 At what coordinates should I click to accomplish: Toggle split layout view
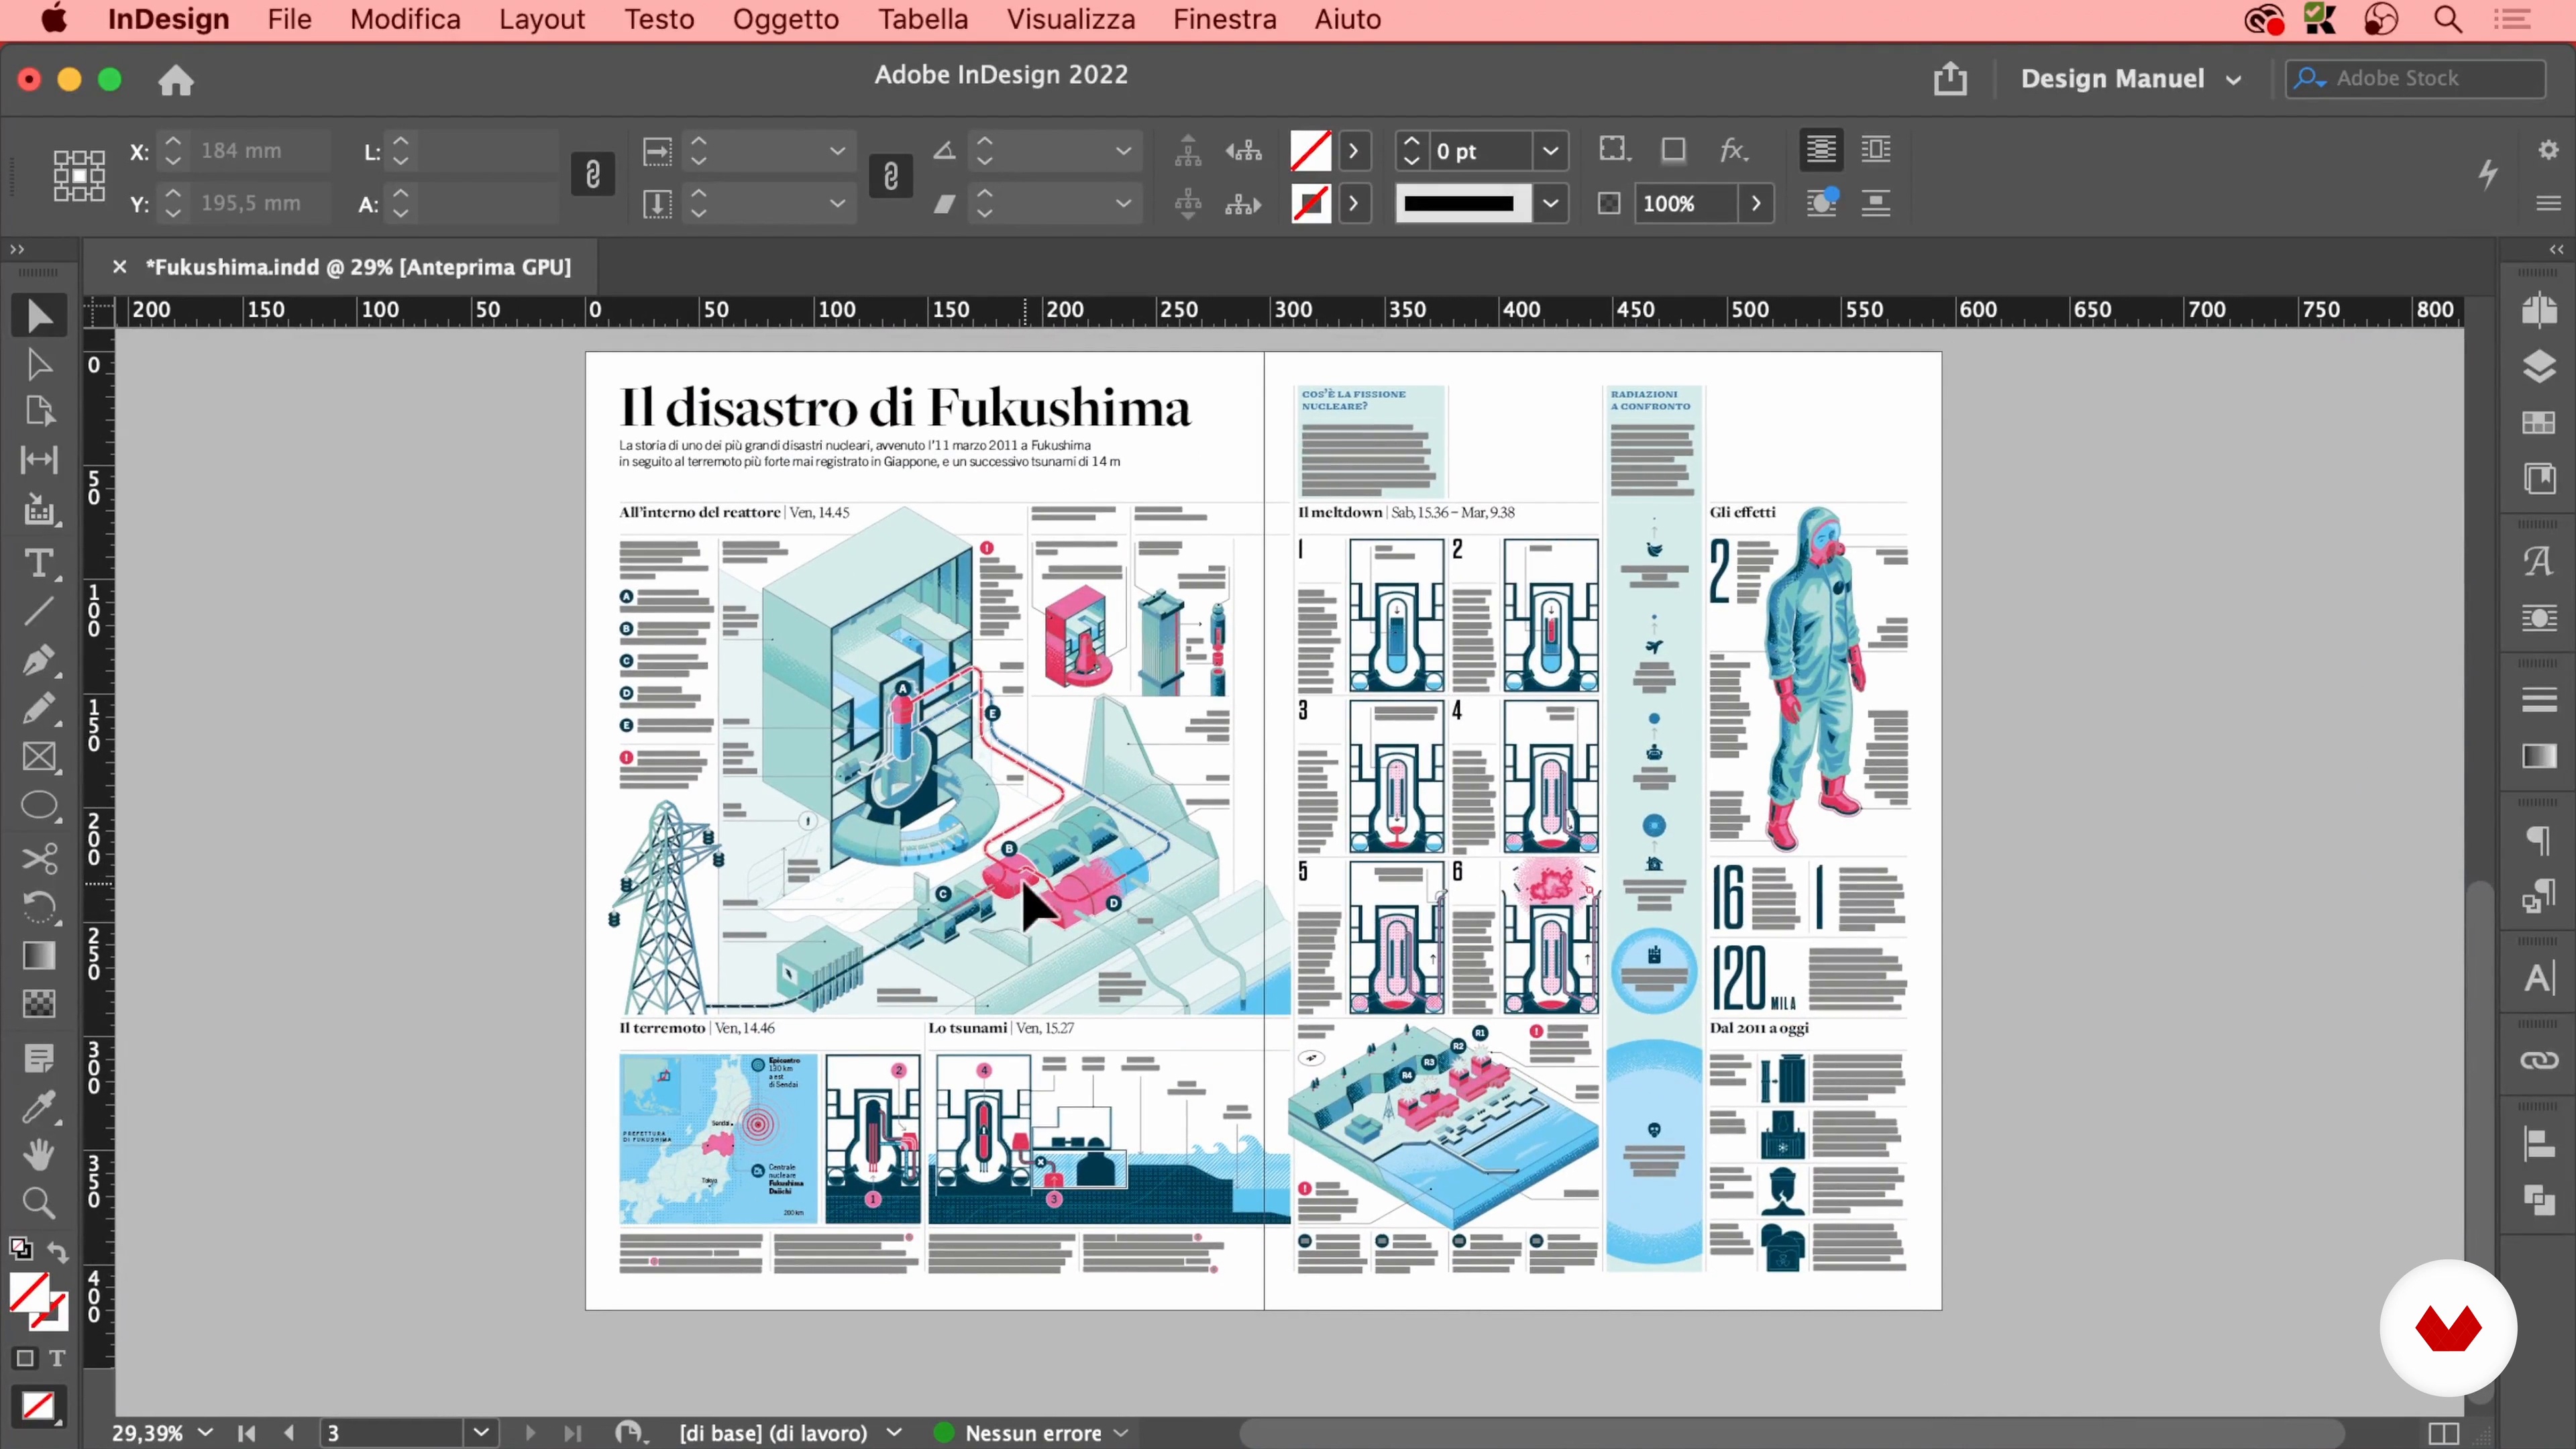pos(2444,1433)
